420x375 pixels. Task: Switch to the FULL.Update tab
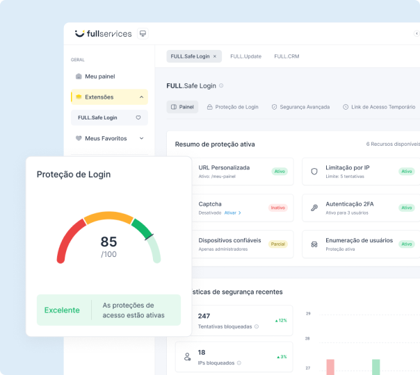click(x=244, y=56)
